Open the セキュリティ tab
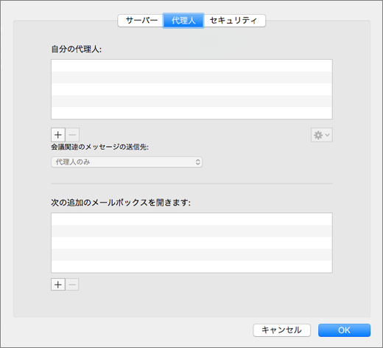 [x=234, y=21]
